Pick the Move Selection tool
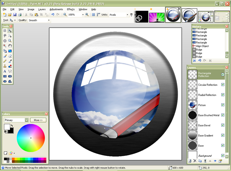The width and height of the screenshot is (231, 171). (10, 36)
